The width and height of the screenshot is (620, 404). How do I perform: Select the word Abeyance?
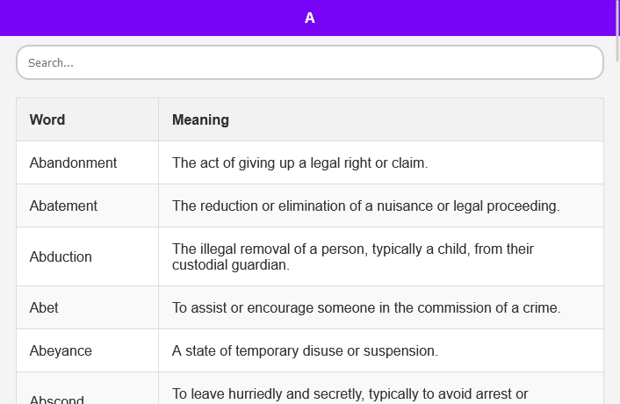click(61, 351)
